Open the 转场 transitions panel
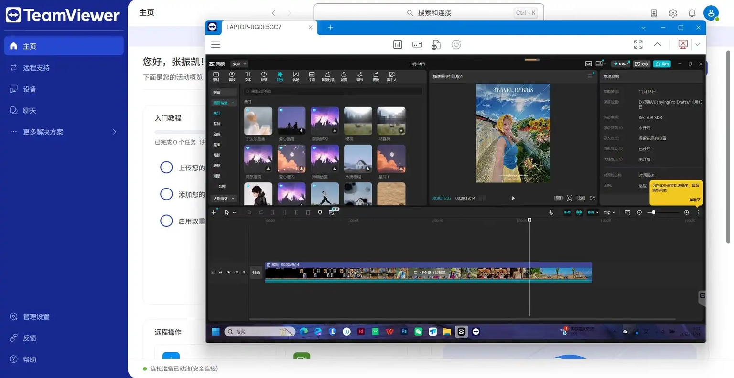Viewport: 734px width, 378px height. pyautogui.click(x=296, y=76)
